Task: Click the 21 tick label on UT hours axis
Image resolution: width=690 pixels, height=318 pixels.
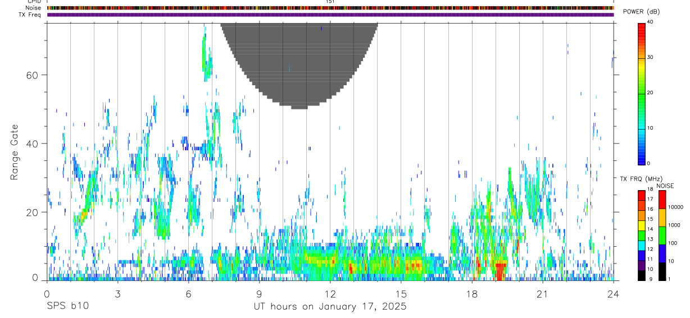Action: pyautogui.click(x=542, y=293)
